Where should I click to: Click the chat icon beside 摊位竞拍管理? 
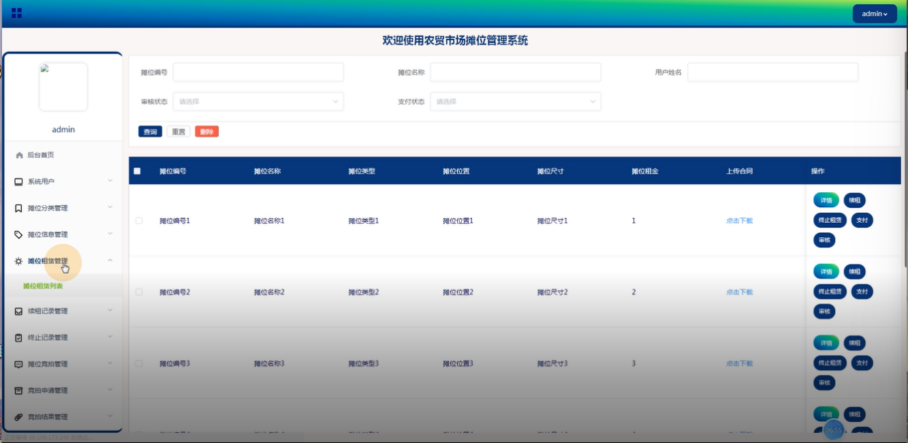click(19, 365)
